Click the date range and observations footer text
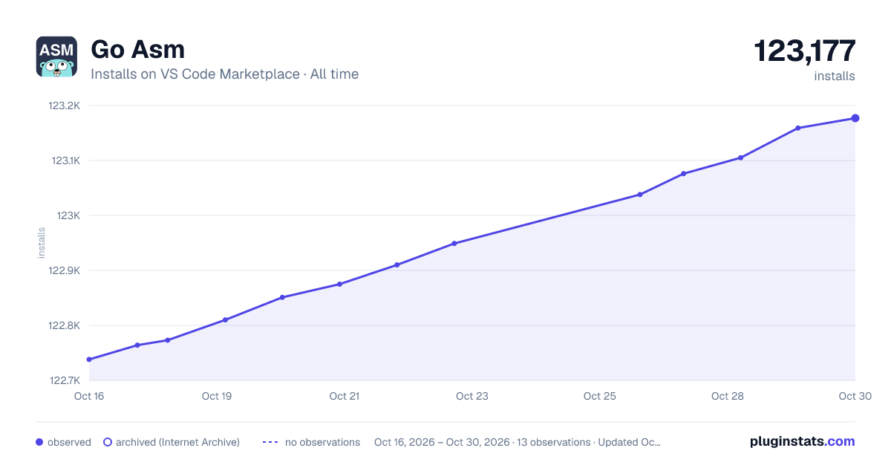The height and width of the screenshot is (468, 891). pos(518,442)
